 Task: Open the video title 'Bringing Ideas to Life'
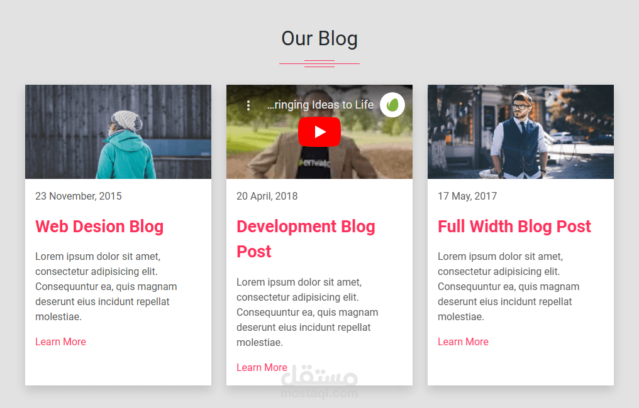tap(320, 105)
